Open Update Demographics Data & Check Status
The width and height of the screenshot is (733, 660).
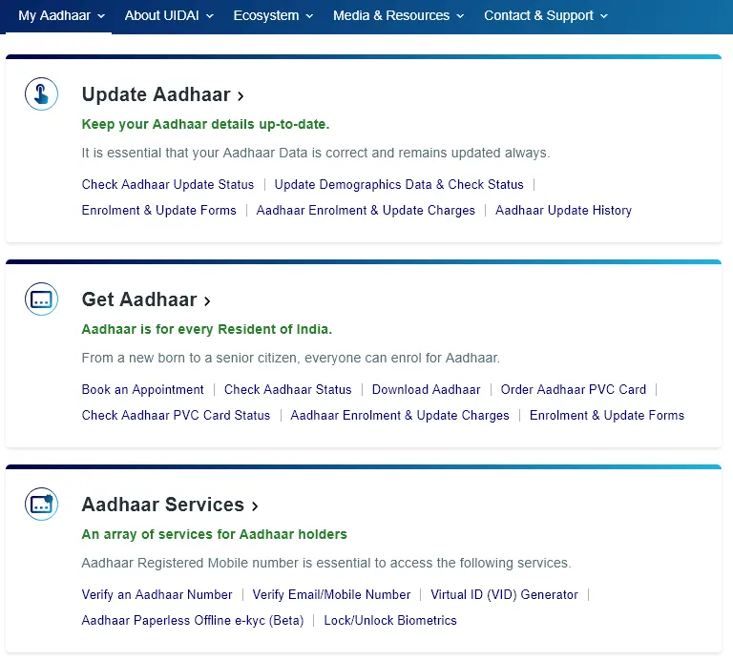(x=399, y=184)
